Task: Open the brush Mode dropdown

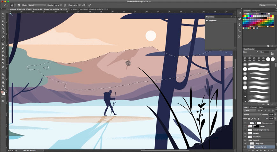Action: pyautogui.click(x=37, y=5)
